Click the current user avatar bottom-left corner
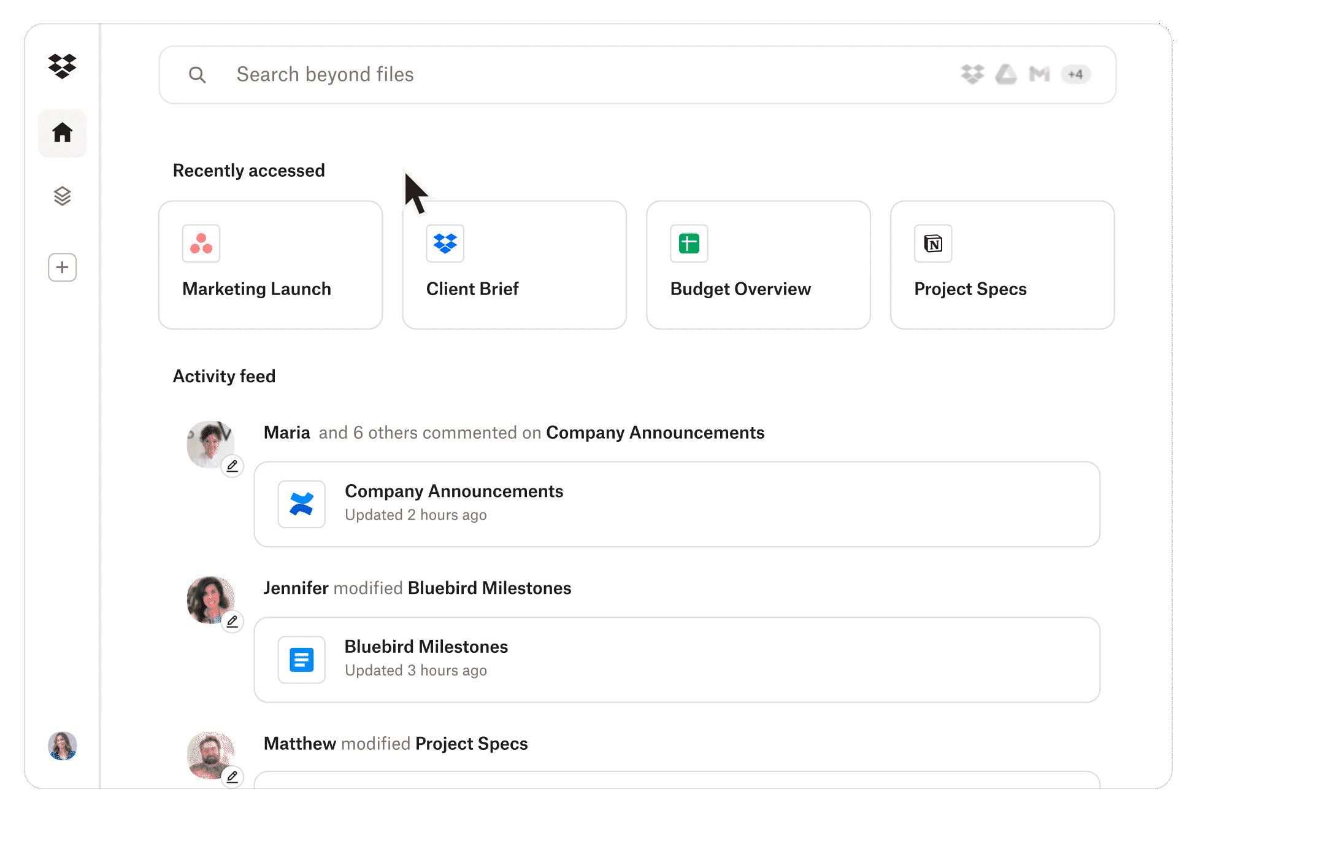 [x=62, y=747]
